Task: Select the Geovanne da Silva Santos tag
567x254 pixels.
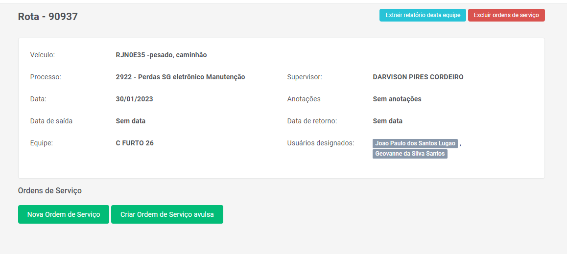Action: click(x=410, y=154)
